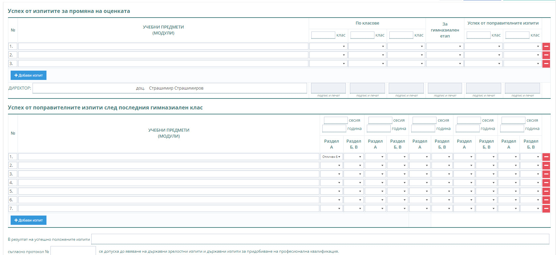
Task: Click 'В резултат на успешно положените изпити' field
Action: point(320,239)
